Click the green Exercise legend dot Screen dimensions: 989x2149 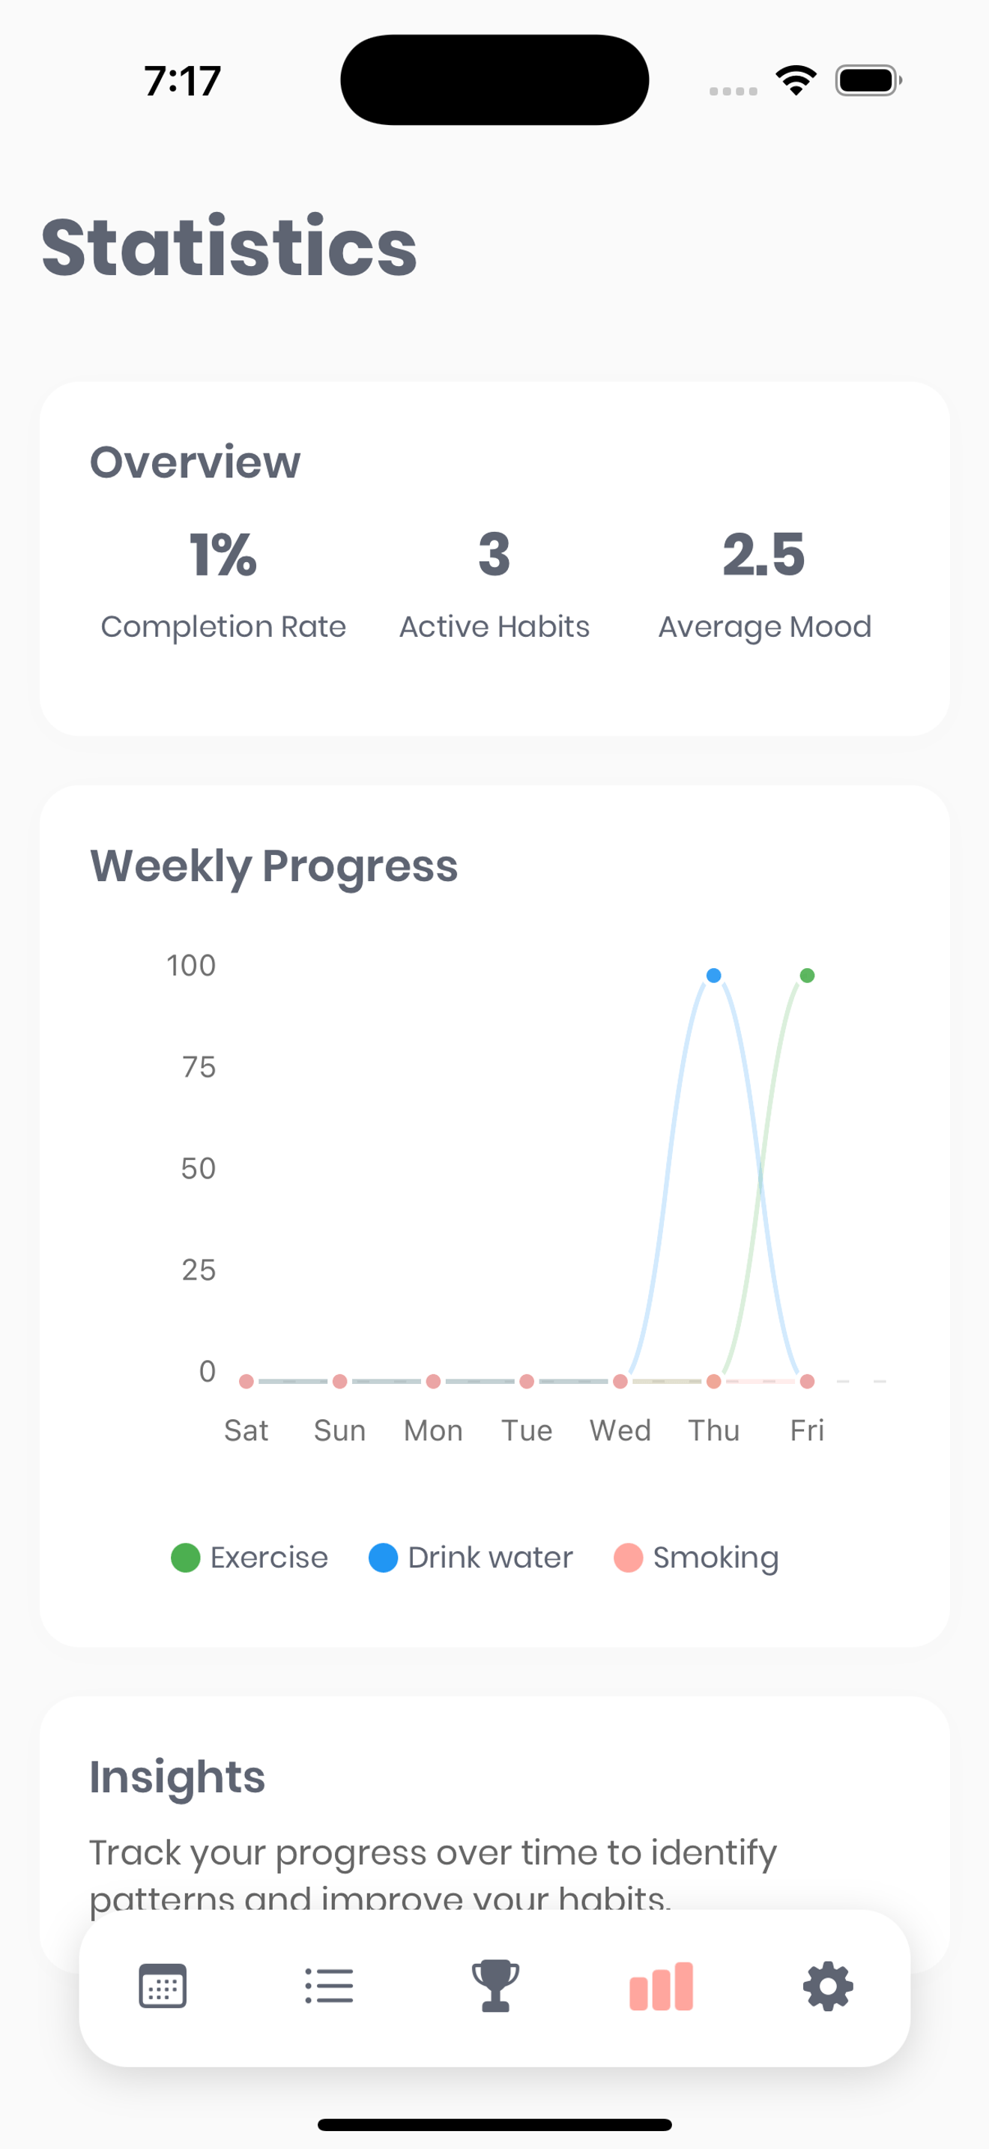point(185,1558)
